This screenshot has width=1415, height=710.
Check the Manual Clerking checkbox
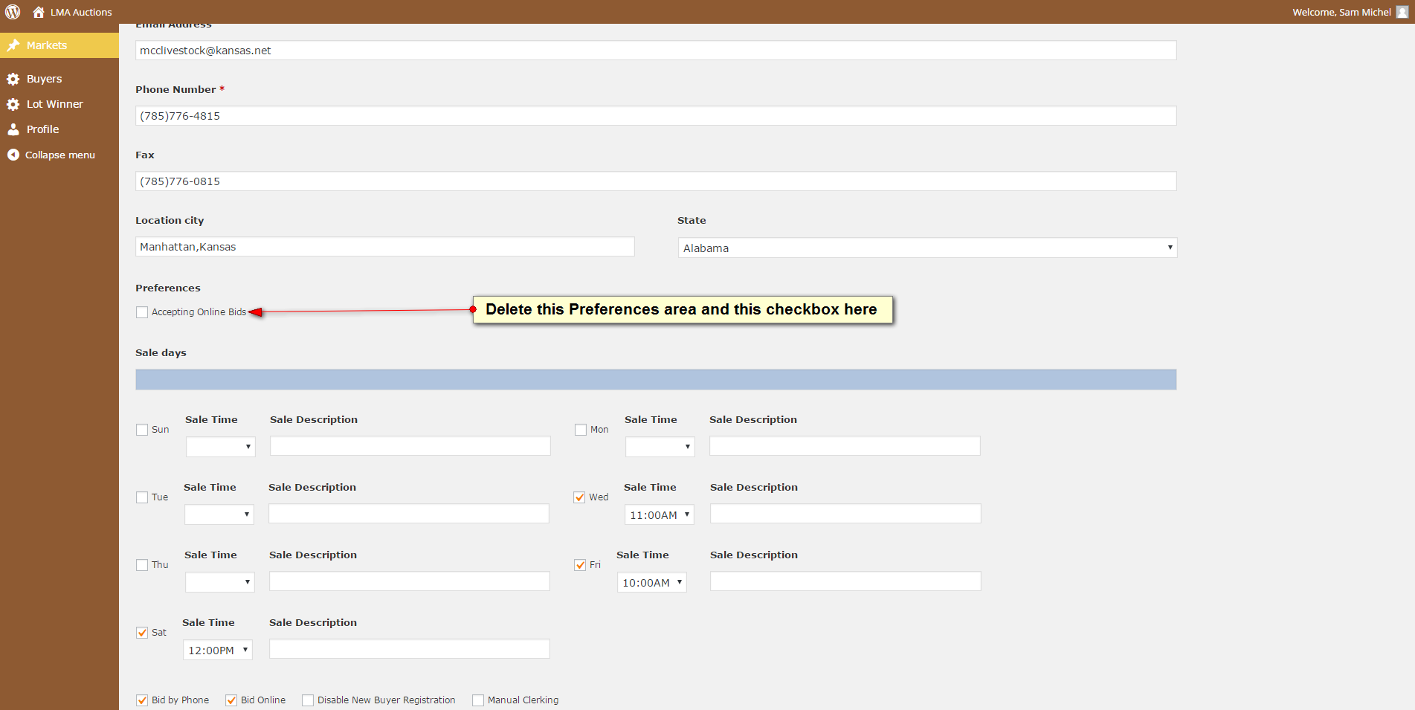click(x=478, y=700)
